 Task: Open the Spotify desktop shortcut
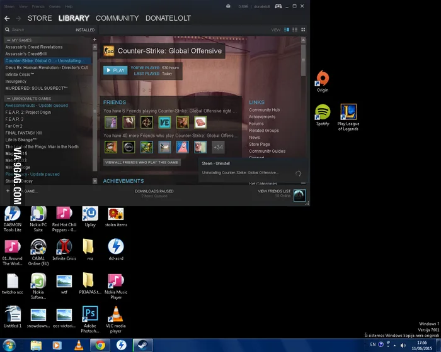[323, 115]
